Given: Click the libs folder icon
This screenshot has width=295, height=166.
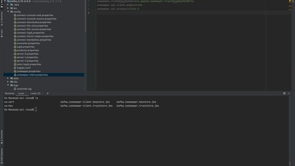Looking at the screenshot, I should [x=12, y=82].
